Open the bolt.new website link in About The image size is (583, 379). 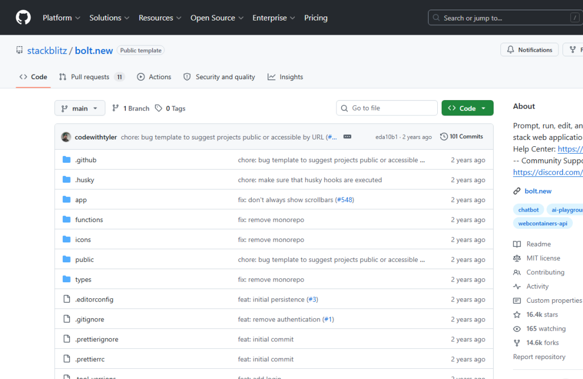[x=538, y=191]
